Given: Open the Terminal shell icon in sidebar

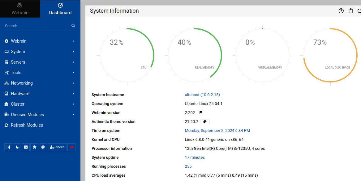Looking at the screenshot, I should [x=26, y=147].
